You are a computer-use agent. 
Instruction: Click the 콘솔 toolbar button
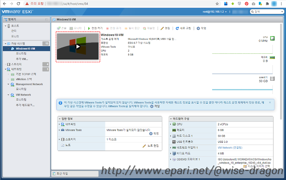click(61, 28)
